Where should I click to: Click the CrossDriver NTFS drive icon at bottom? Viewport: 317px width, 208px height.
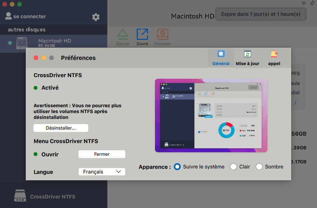click(20, 196)
